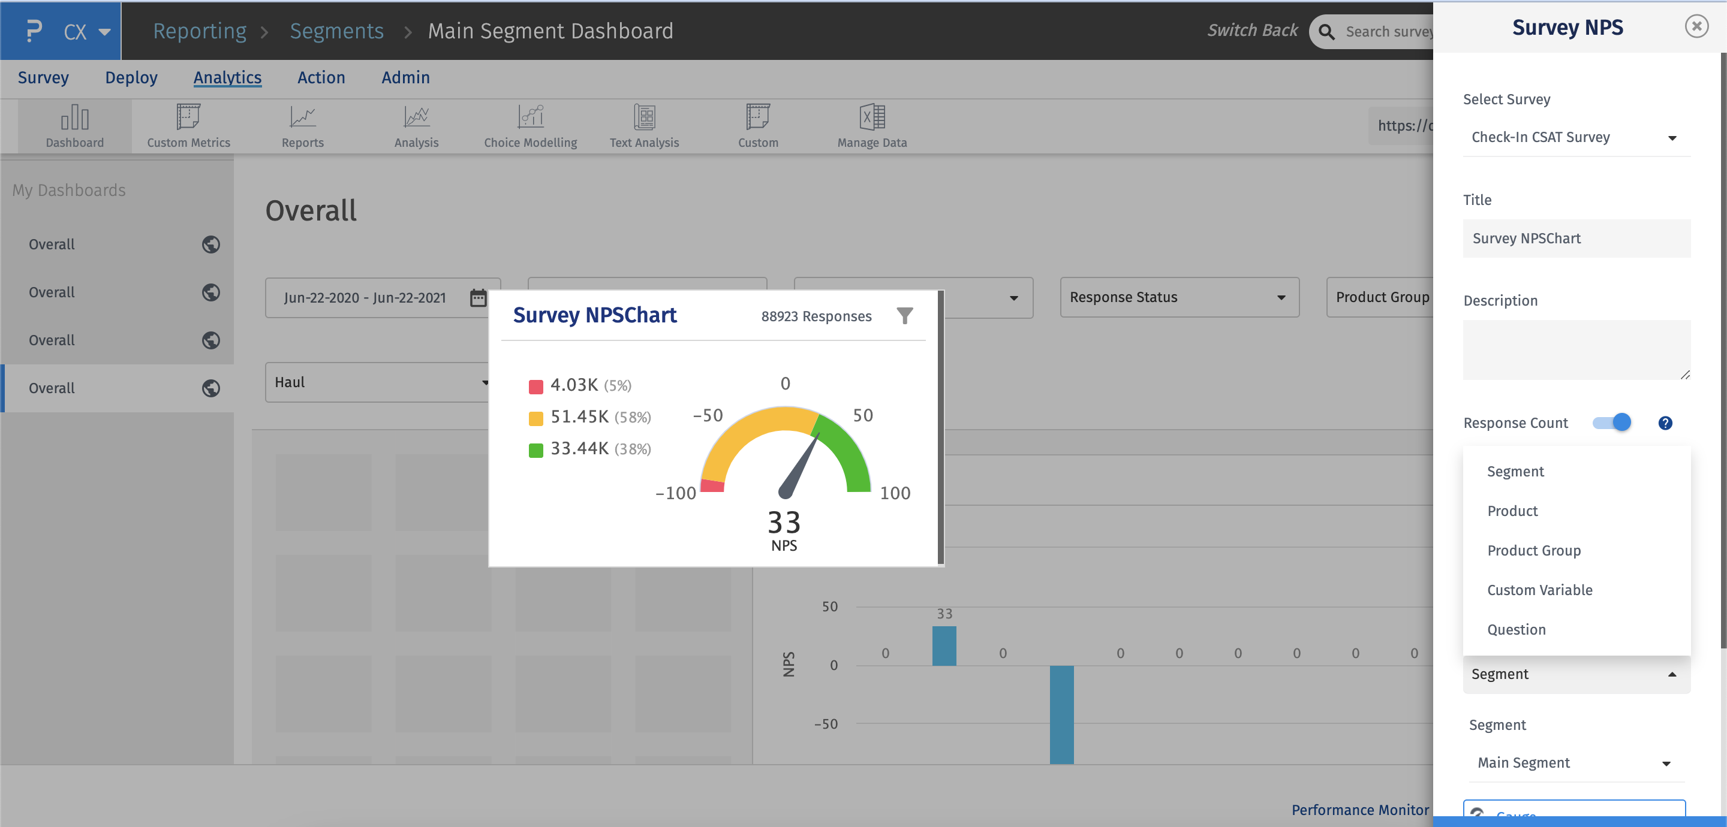Open the Performance Monitor link
The image size is (1727, 827).
[1359, 810]
